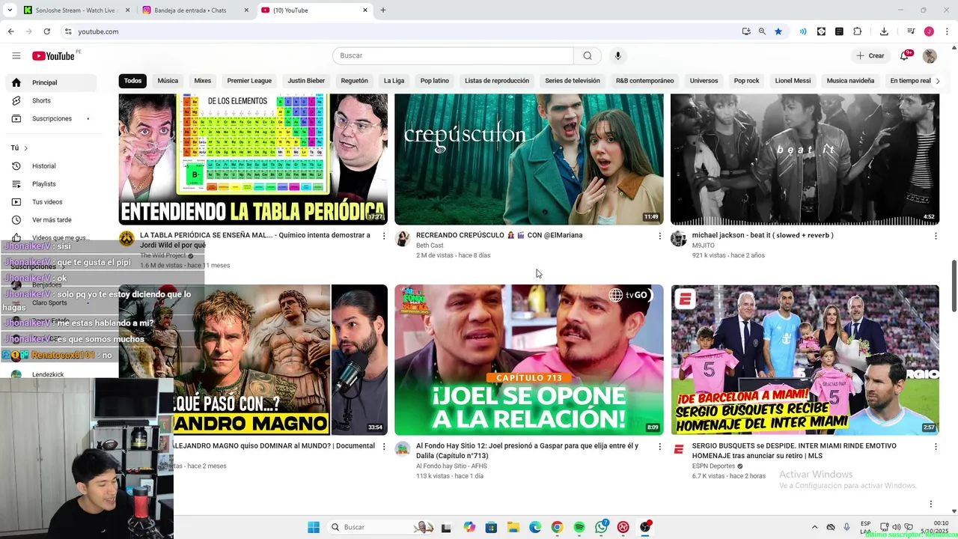Show hidden system tray icons
958x539 pixels.
coord(816,527)
